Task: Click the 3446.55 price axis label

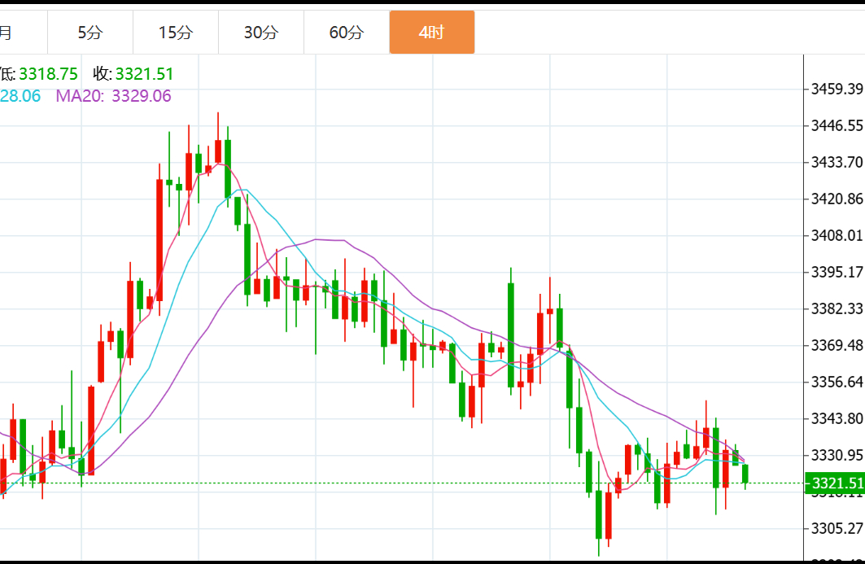Action: [837, 126]
